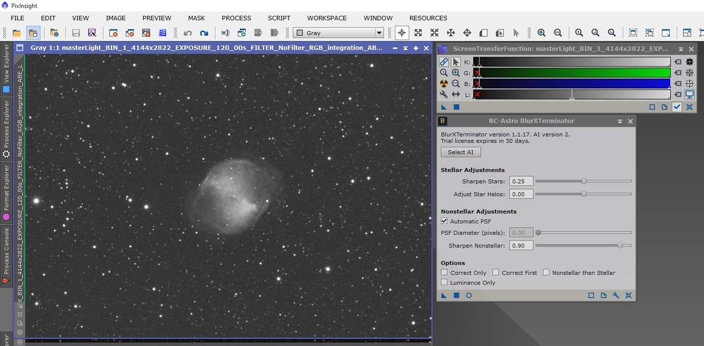Open preferences wrench at BlurXTerminator bottom
Viewport: 704px width, 346px height.
[616, 296]
